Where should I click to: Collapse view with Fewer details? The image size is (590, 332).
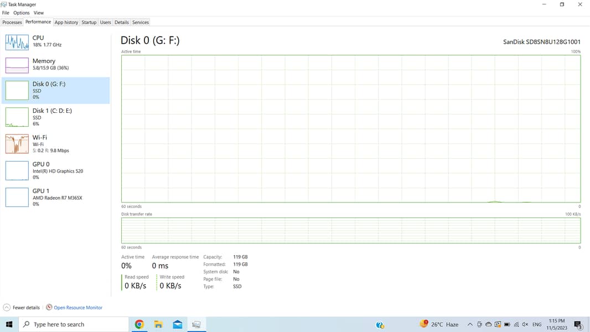pyautogui.click(x=22, y=308)
